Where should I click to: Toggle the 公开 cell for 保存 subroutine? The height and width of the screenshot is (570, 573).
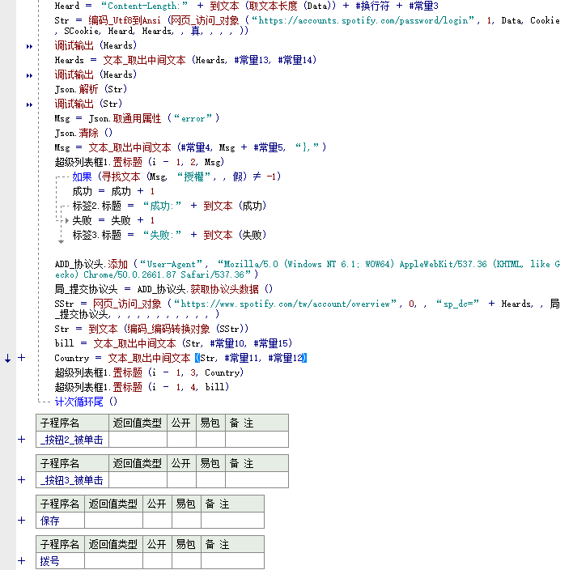(155, 521)
